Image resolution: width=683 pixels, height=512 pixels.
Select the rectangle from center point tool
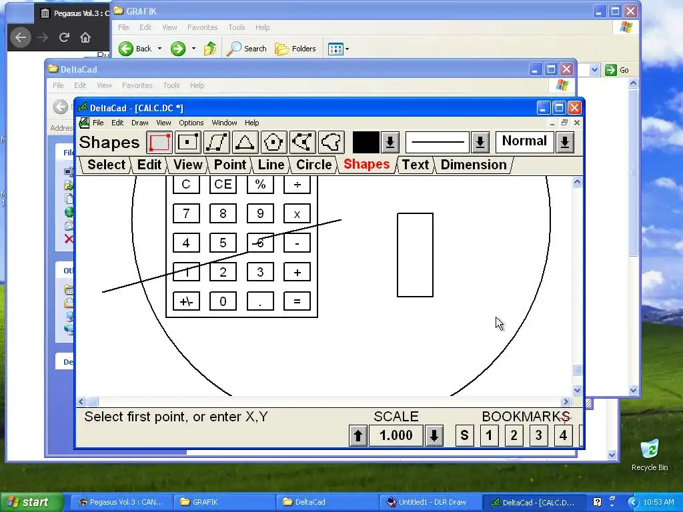click(187, 143)
